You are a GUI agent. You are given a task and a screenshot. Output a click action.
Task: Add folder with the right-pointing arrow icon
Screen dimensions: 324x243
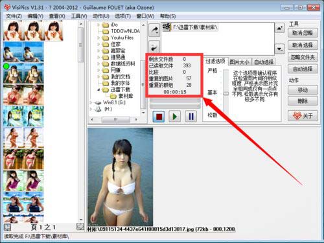click(154, 30)
